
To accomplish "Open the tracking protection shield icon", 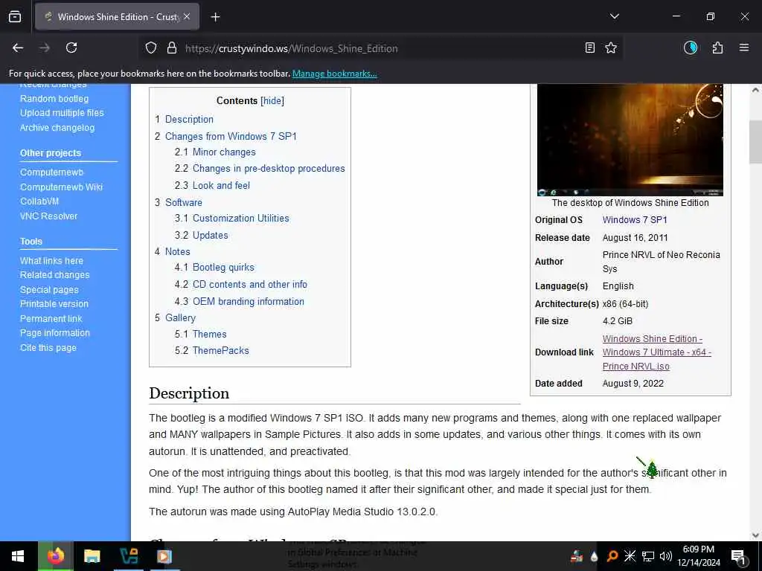I will tap(151, 48).
